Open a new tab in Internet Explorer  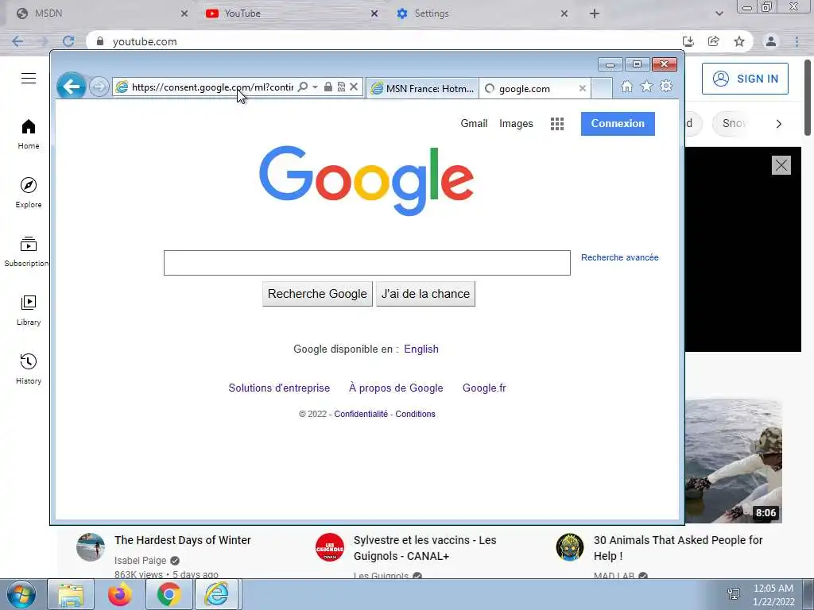click(x=602, y=88)
